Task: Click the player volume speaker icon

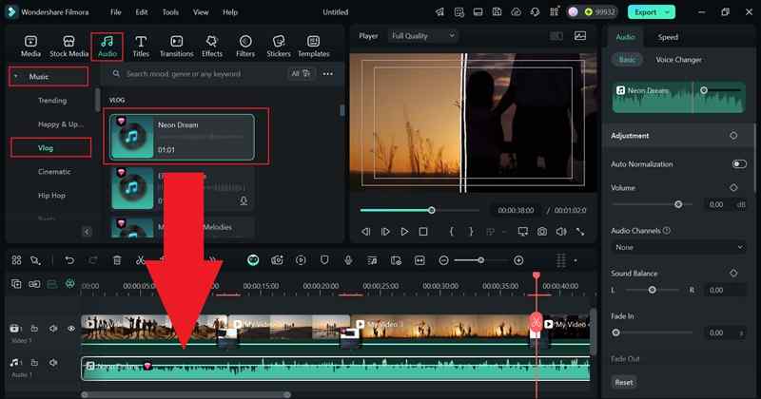Action: pos(561,232)
